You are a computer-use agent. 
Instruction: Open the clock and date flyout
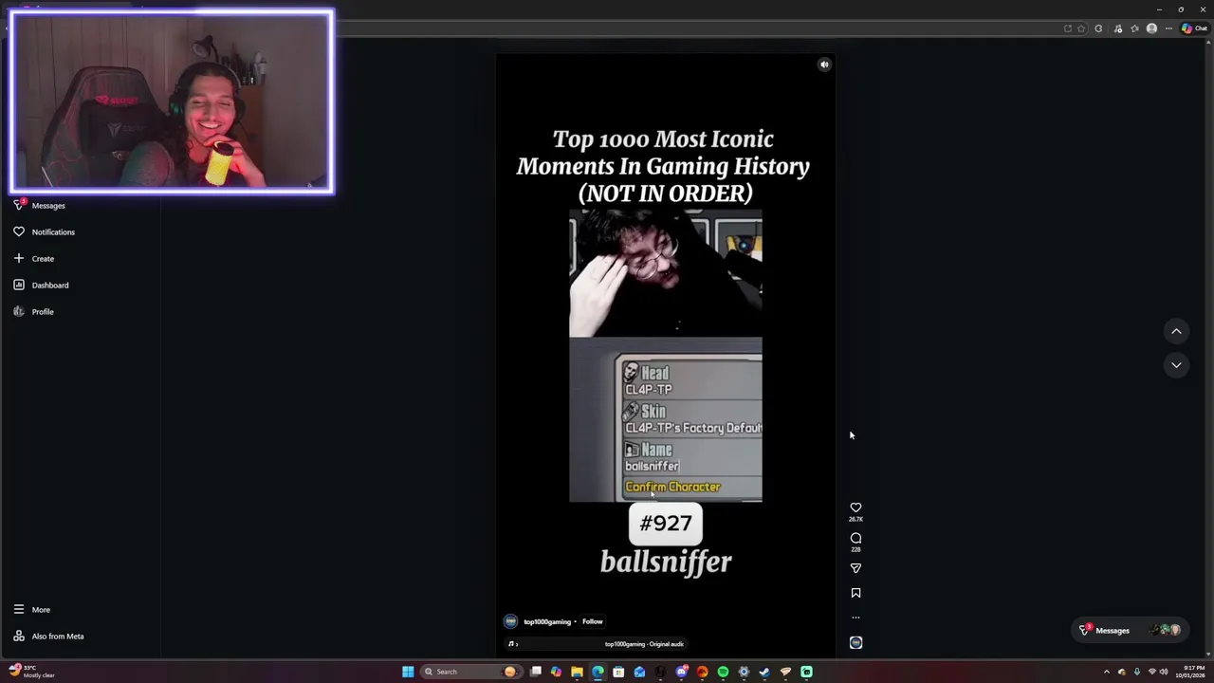point(1190,672)
